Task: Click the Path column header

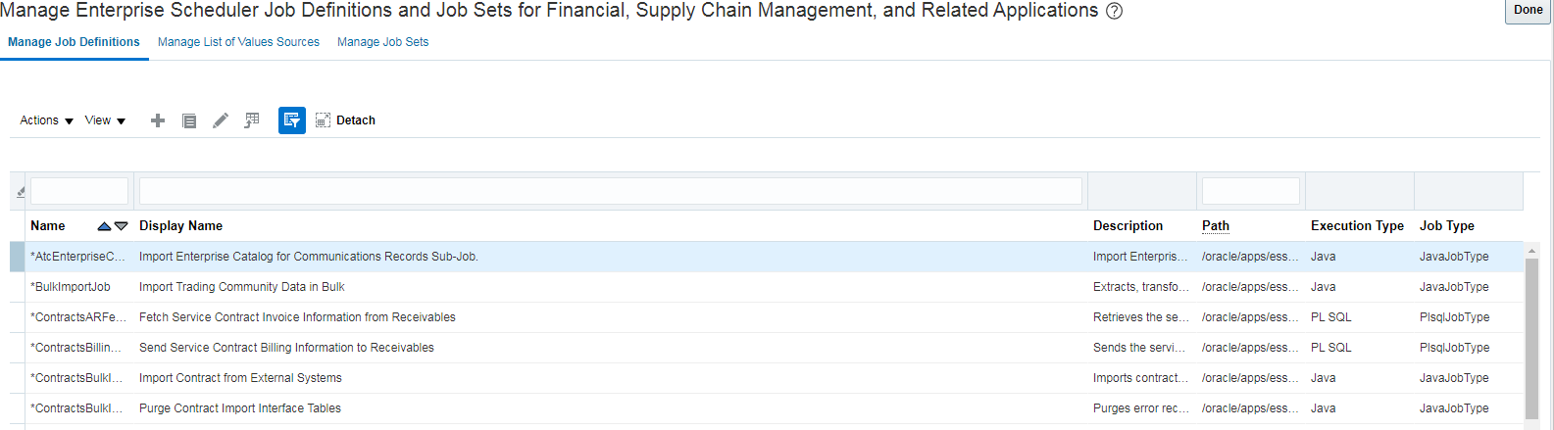Action: (x=1216, y=226)
